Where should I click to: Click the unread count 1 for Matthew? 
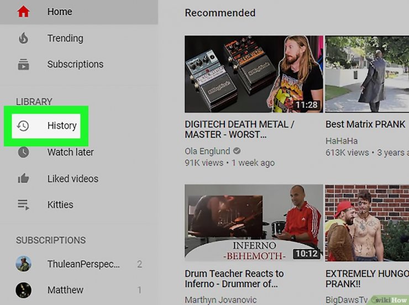point(139,290)
